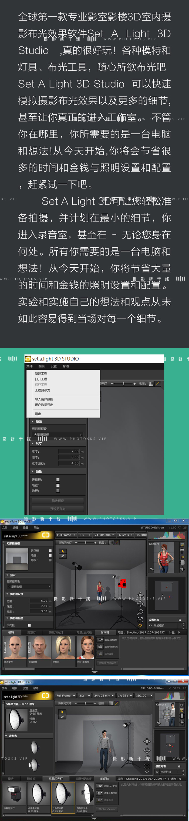
Task: Switch to 模特 tab in middle screenshot
Action: coord(11,632)
